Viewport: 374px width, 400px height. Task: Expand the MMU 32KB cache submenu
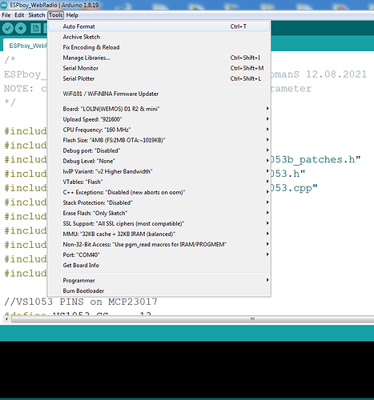(x=159, y=234)
